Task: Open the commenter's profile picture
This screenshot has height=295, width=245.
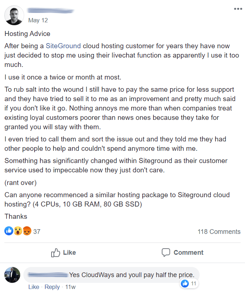Action: (x=13, y=275)
